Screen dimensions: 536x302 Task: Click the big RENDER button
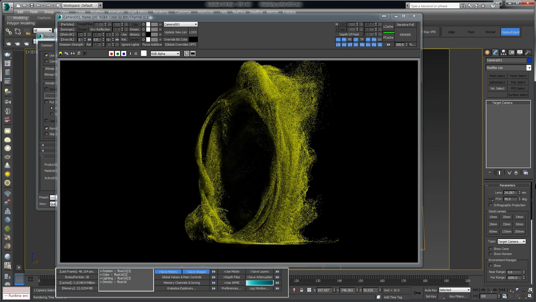point(405,35)
